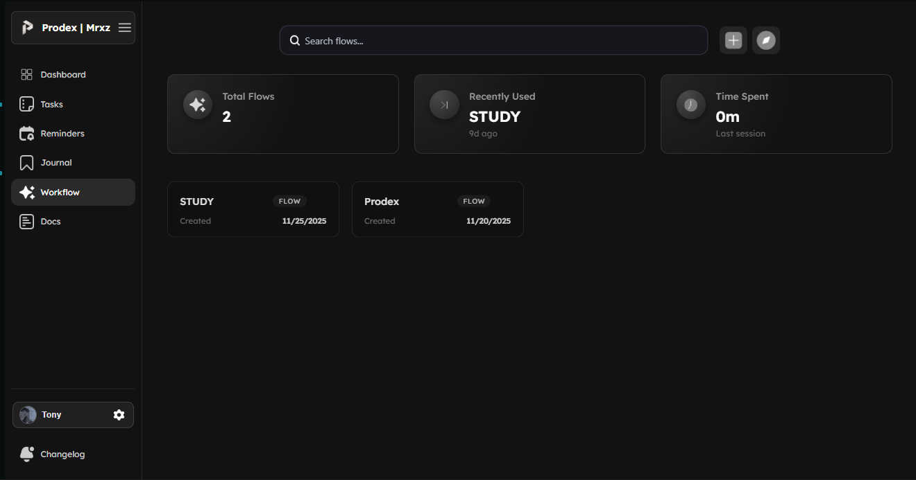Image resolution: width=916 pixels, height=480 pixels.
Task: Open the Docs section icon
Action: coord(26,221)
